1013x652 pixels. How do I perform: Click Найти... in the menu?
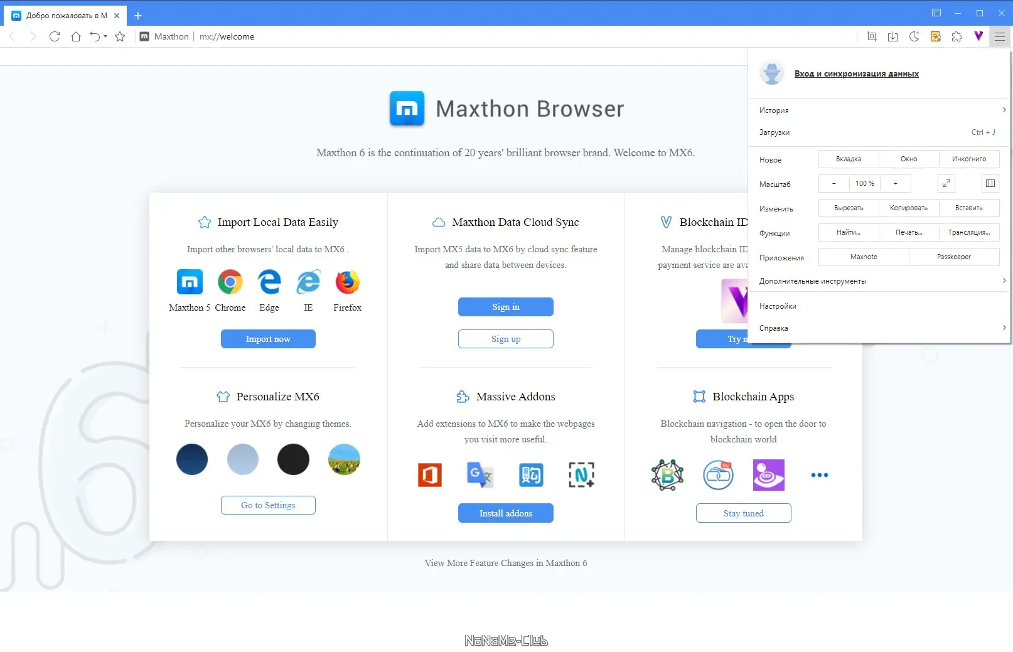[849, 232]
